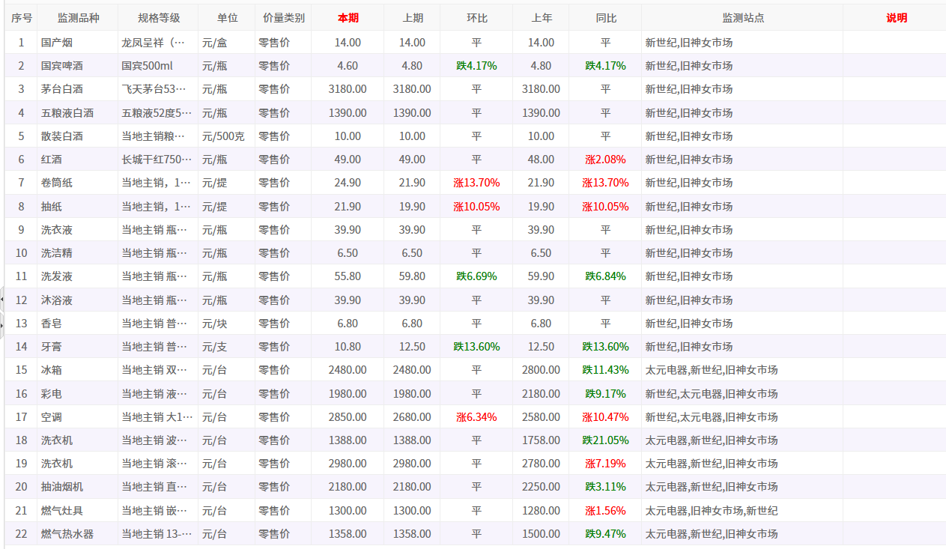Screen dimensions: 946x549
Task: Click the left-pointing collapse arrow beside row 12
Action: click(x=2, y=299)
